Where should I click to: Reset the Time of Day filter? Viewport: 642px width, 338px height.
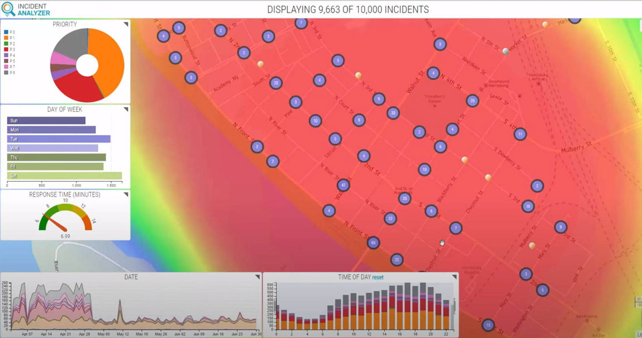tap(378, 277)
